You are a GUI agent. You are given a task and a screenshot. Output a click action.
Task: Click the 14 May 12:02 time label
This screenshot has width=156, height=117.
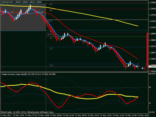click(106, 116)
